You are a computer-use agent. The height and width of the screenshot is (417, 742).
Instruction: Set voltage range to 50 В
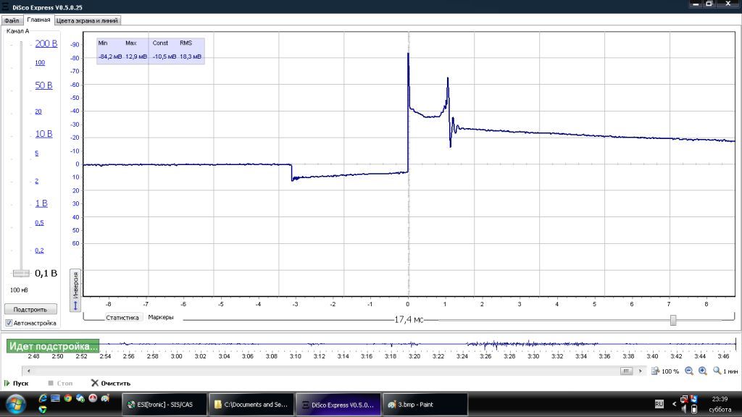(43, 85)
